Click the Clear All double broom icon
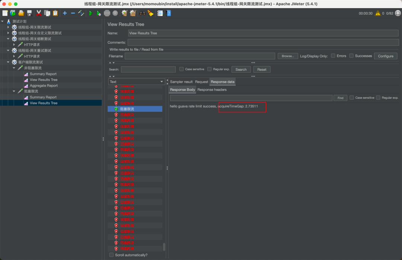Screen dimensions: 402x260 tap(133, 13)
